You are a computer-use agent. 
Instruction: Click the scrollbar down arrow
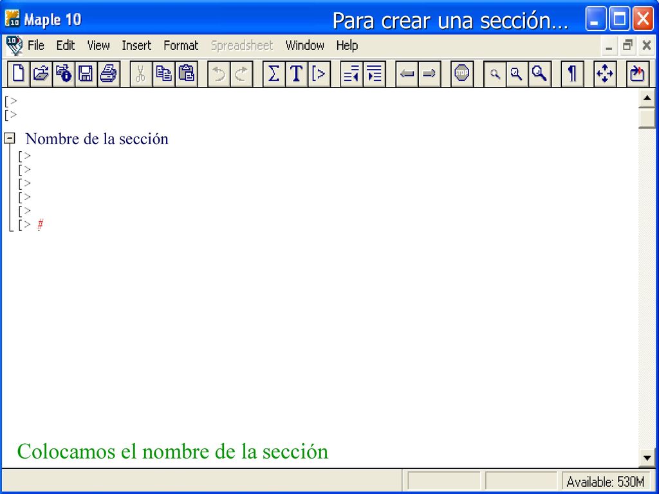pyautogui.click(x=647, y=457)
